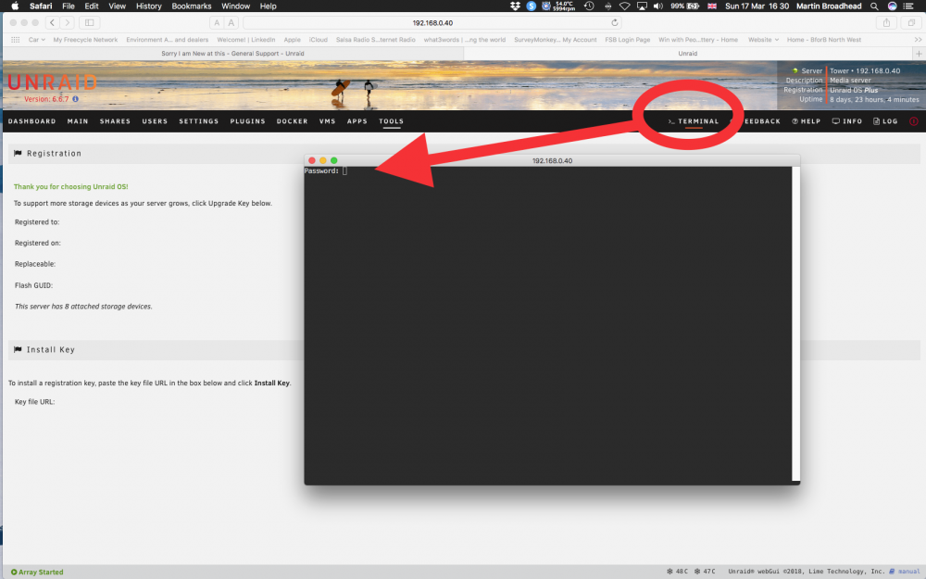Click the UNRAID logo in banner
Image resolution: width=926 pixels, height=579 pixels.
53,82
